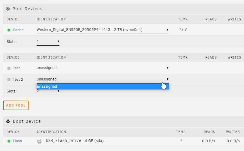The image size is (244, 151).
Task: Click the grey status square beside Test 2
Action: coord(9,80)
